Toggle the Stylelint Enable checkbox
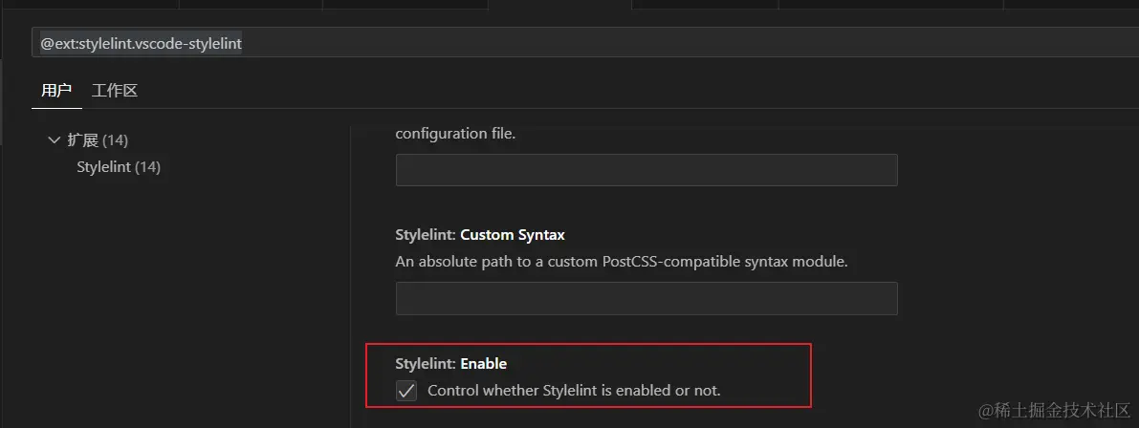 point(406,391)
